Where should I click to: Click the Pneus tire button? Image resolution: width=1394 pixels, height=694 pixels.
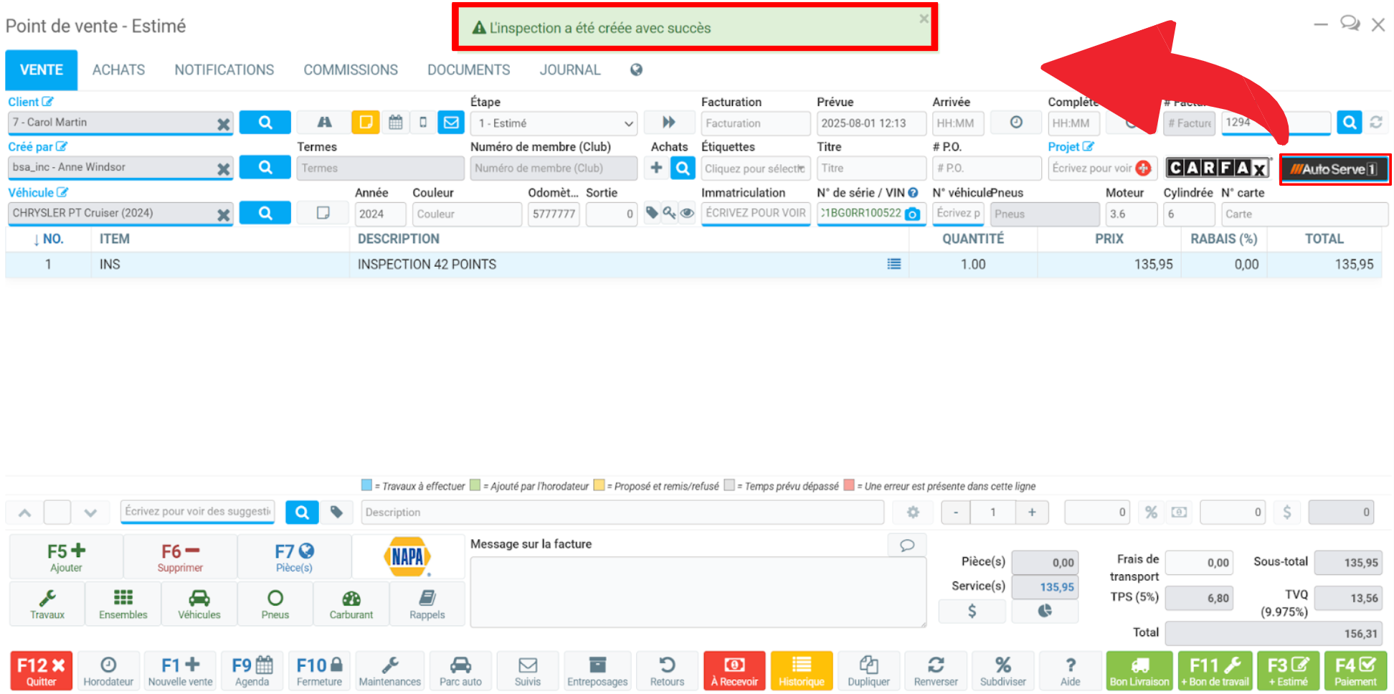[275, 604]
